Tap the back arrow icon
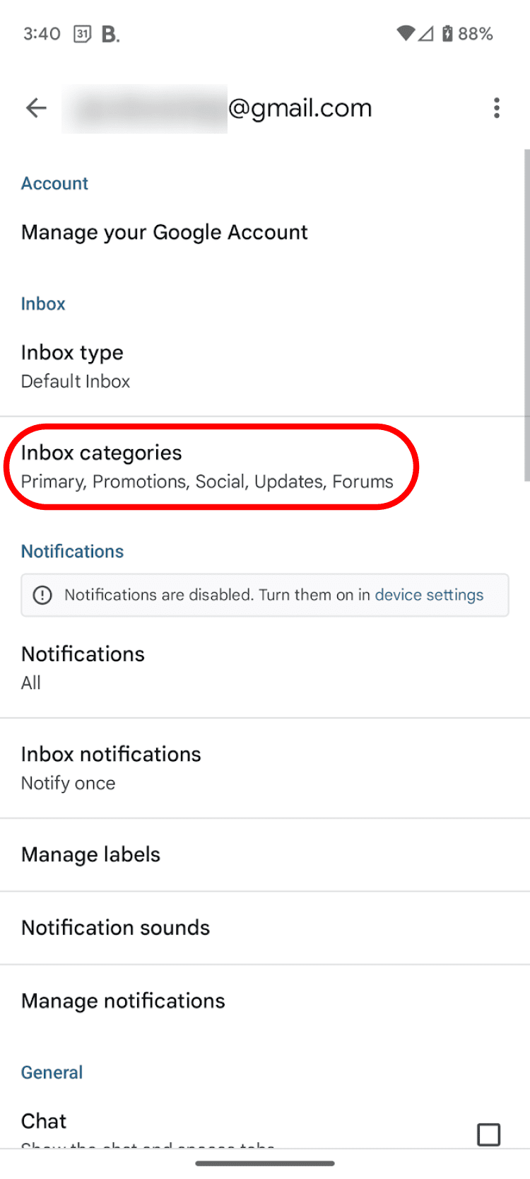530x1179 pixels. (x=36, y=108)
